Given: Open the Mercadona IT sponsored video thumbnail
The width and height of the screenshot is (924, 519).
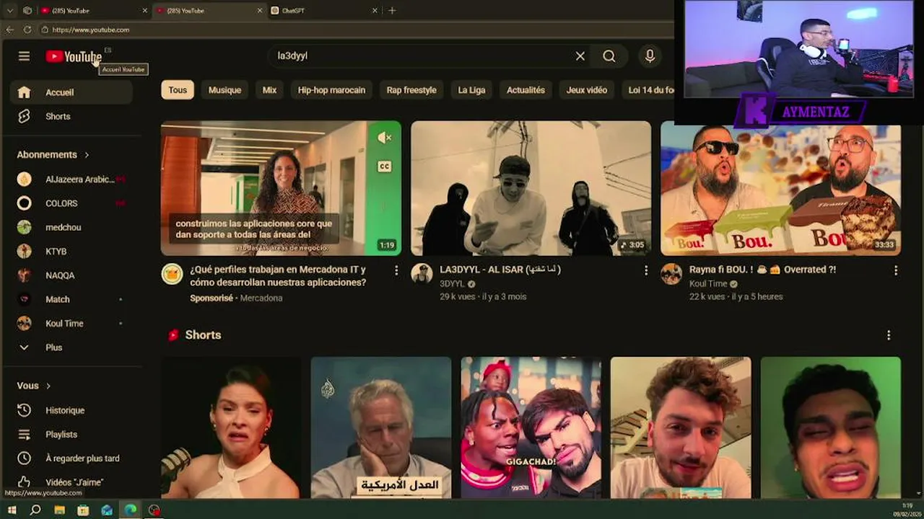Looking at the screenshot, I should tap(281, 188).
